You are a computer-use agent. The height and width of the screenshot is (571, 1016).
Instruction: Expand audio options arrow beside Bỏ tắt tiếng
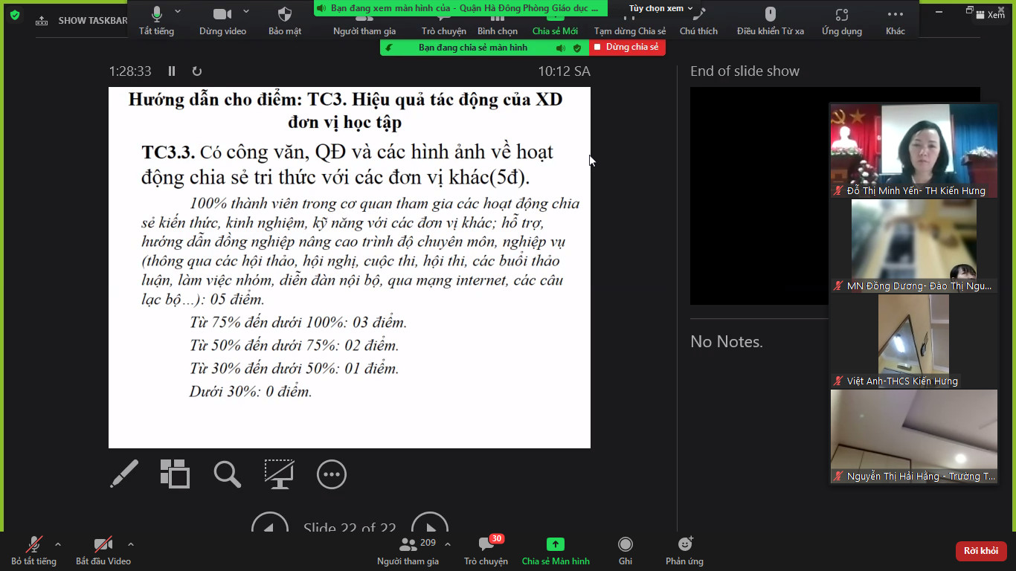pos(58,544)
